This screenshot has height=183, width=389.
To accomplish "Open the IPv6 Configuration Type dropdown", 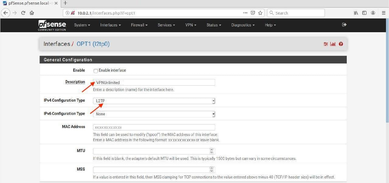I will pyautogui.click(x=154, y=114).
